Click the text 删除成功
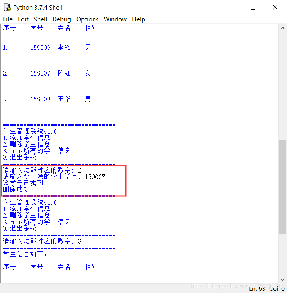This screenshot has width=287, height=293. [x=16, y=190]
